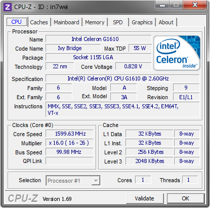Click the Cores count field
Screen dimensions: 210x208
pos(143,180)
